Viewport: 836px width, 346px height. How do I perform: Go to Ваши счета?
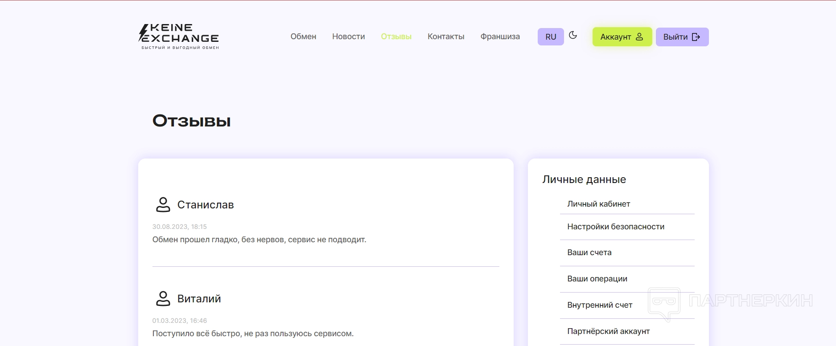tap(589, 252)
